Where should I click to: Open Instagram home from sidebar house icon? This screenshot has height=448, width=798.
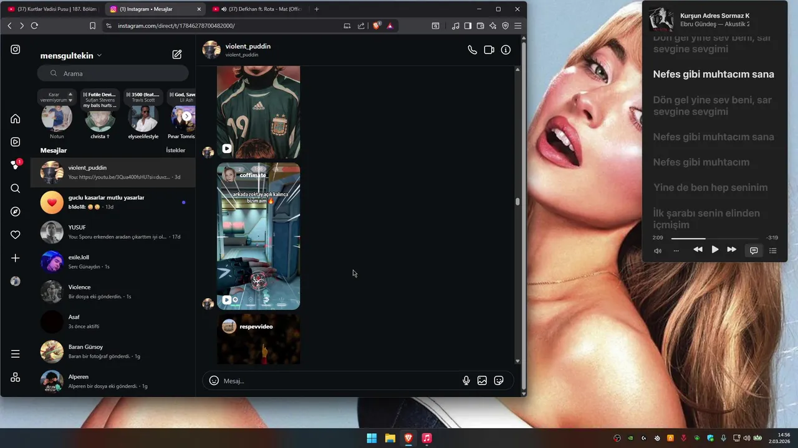(16, 119)
